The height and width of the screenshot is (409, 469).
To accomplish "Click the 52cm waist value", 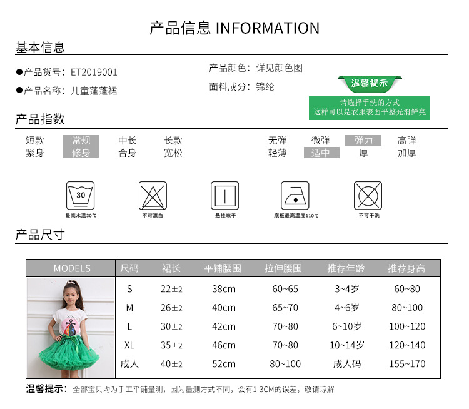I will pos(224,364).
